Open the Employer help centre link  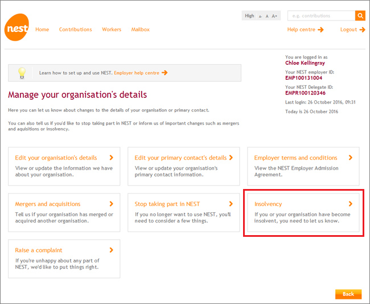[137, 73]
